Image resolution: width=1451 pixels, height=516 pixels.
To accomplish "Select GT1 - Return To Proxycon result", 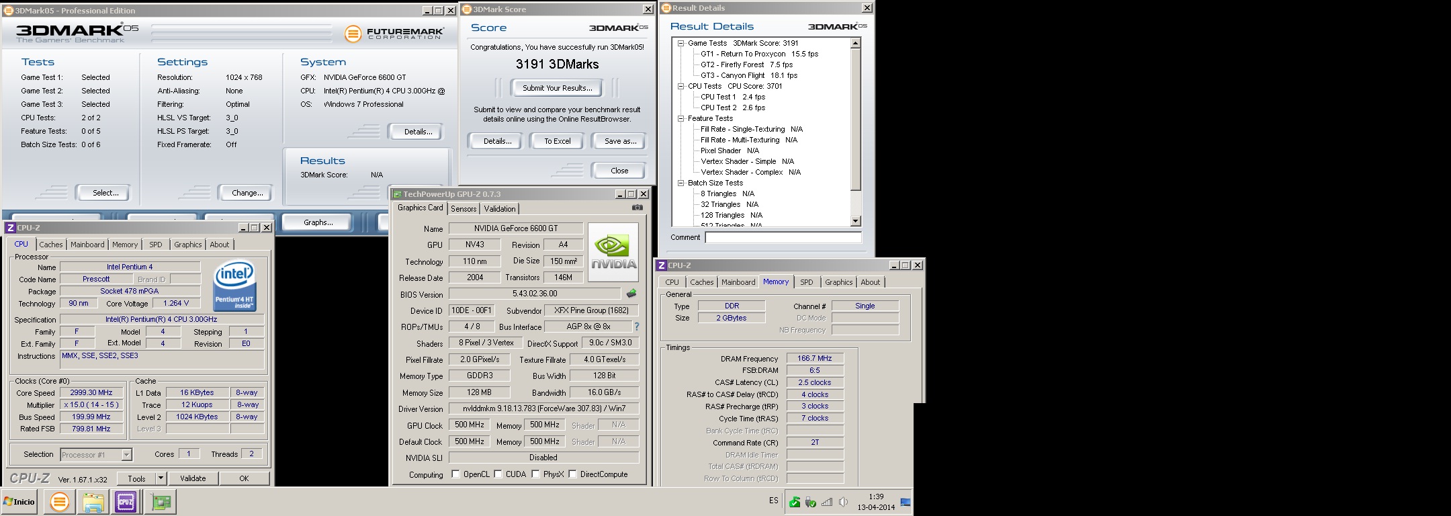I will click(759, 54).
